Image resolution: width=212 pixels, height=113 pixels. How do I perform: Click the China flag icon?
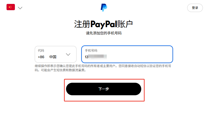click(11, 7)
